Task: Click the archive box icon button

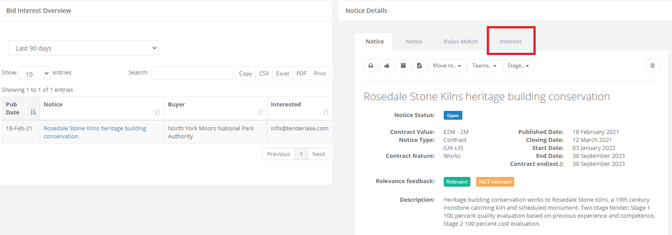Action: coord(403,66)
